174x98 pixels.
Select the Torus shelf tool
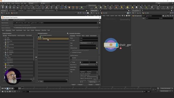[x=14, y=8]
